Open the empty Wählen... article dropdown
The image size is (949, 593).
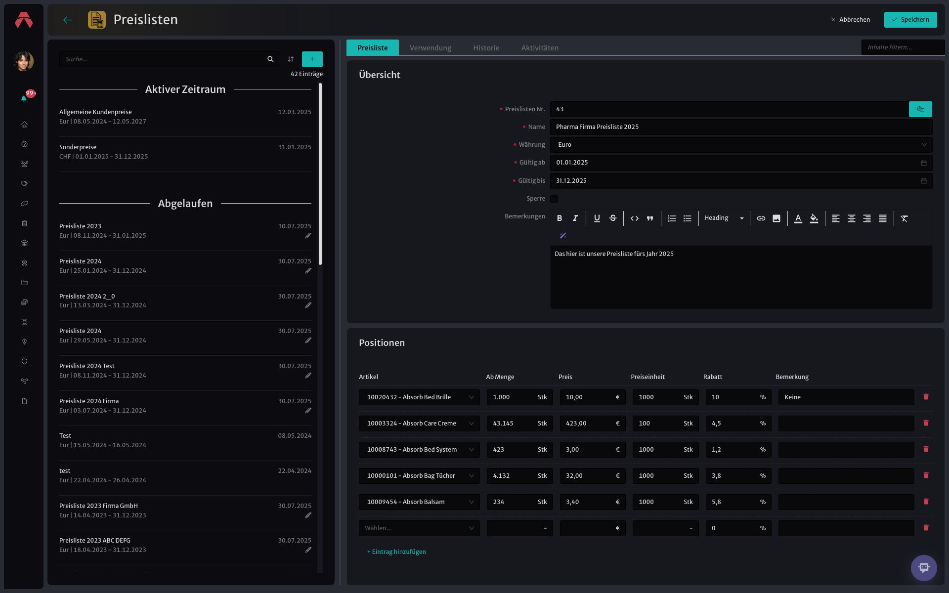[x=419, y=528]
